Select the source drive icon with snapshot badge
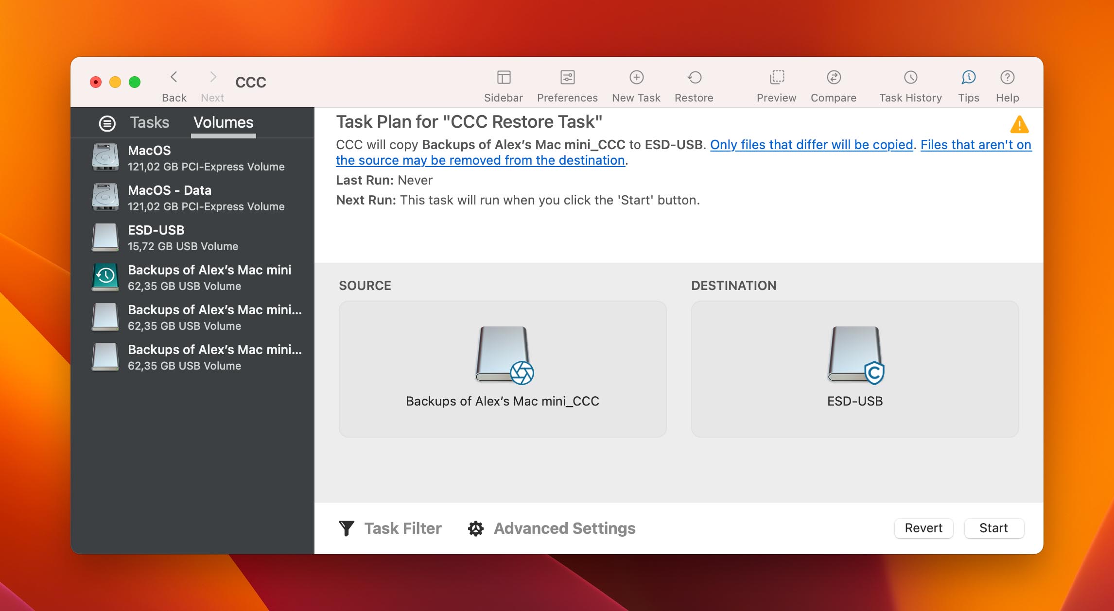Viewport: 1114px width, 611px height. pyautogui.click(x=504, y=355)
